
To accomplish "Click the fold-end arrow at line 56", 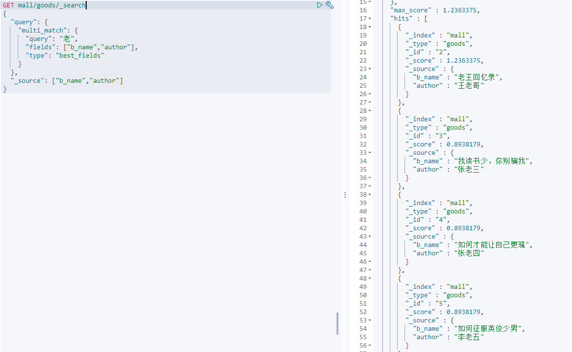I will 370,346.
